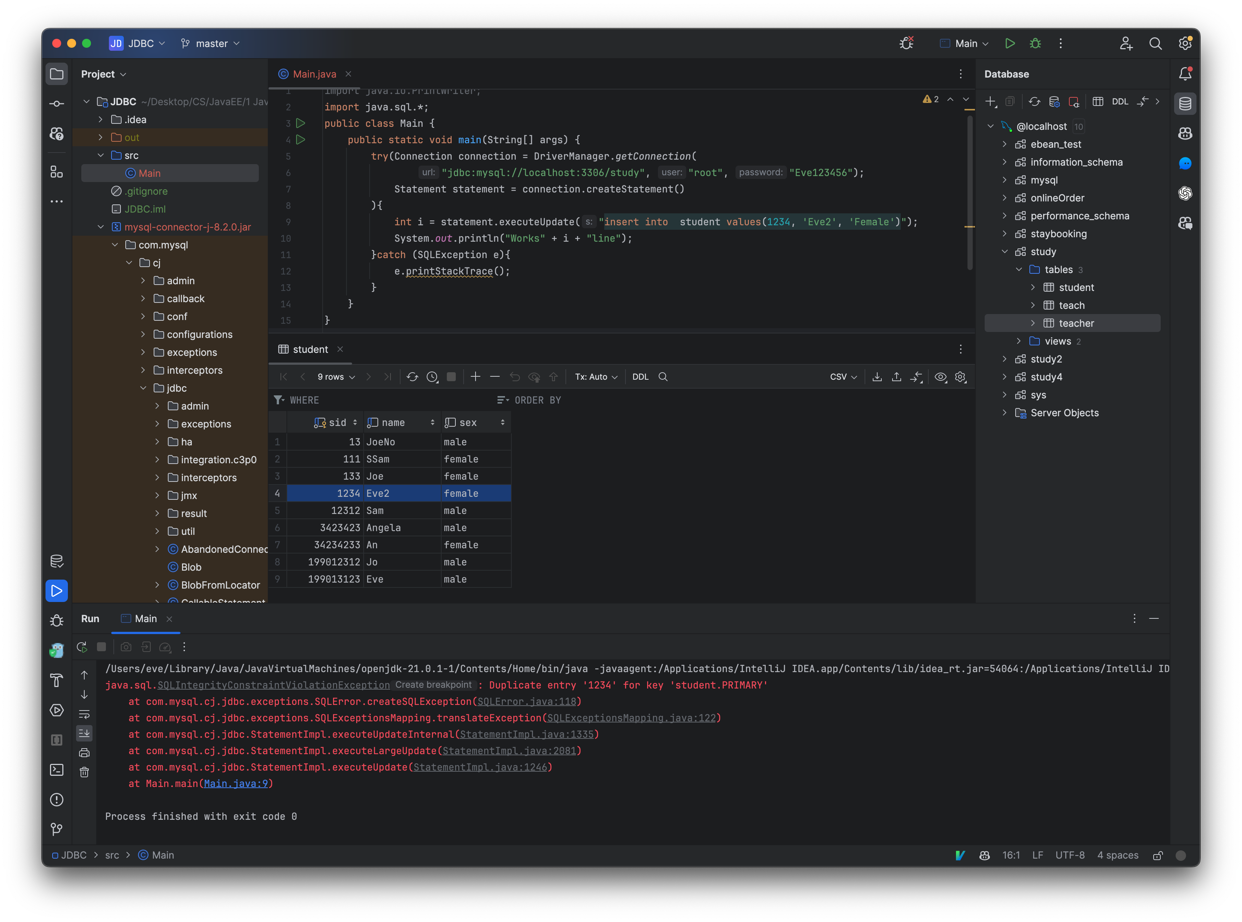Open the Debug tool window in left sidebar
The width and height of the screenshot is (1242, 922).
56,621
